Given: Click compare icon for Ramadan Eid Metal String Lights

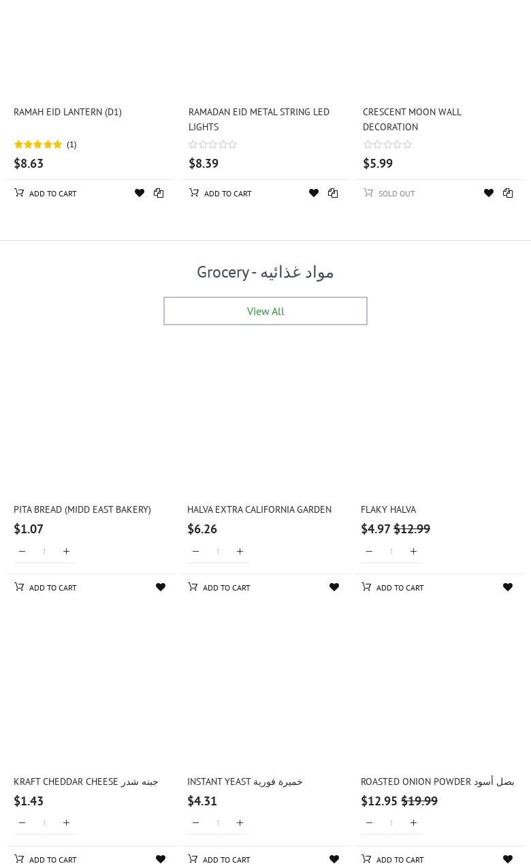Looking at the screenshot, I should (333, 193).
